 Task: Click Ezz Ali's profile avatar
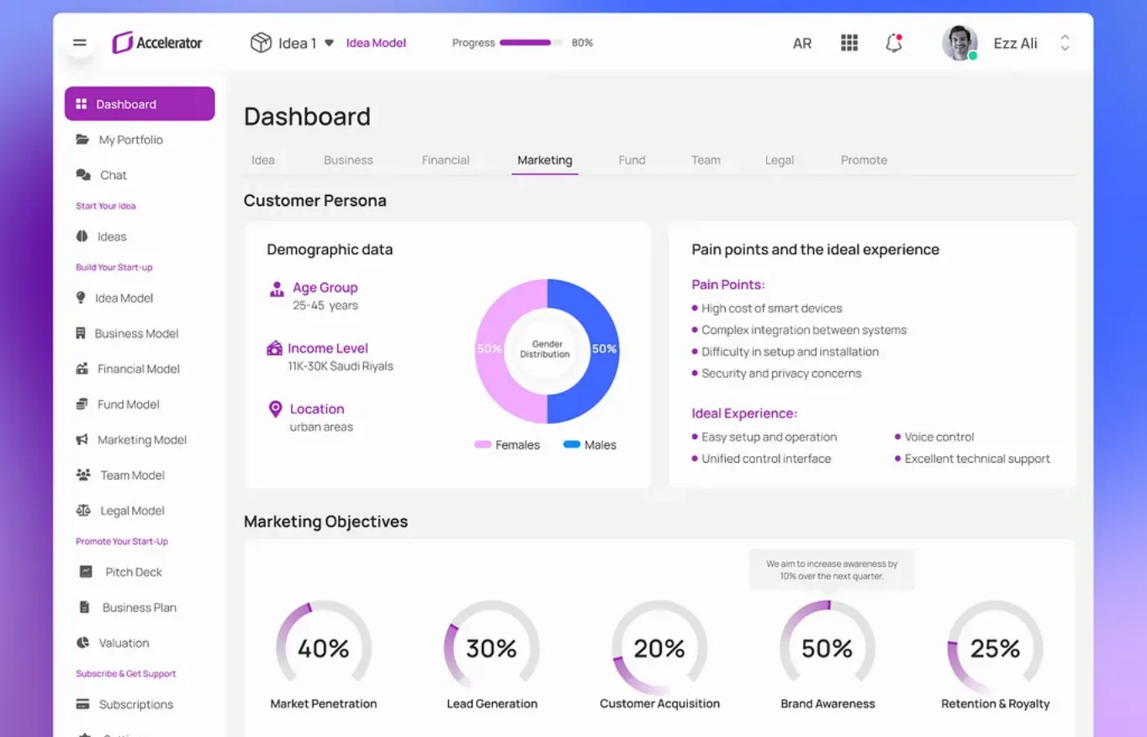click(959, 43)
